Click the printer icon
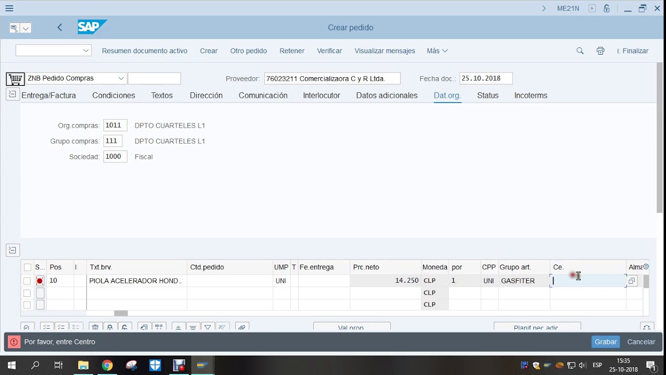Screen dimensions: 666x375 600,51
